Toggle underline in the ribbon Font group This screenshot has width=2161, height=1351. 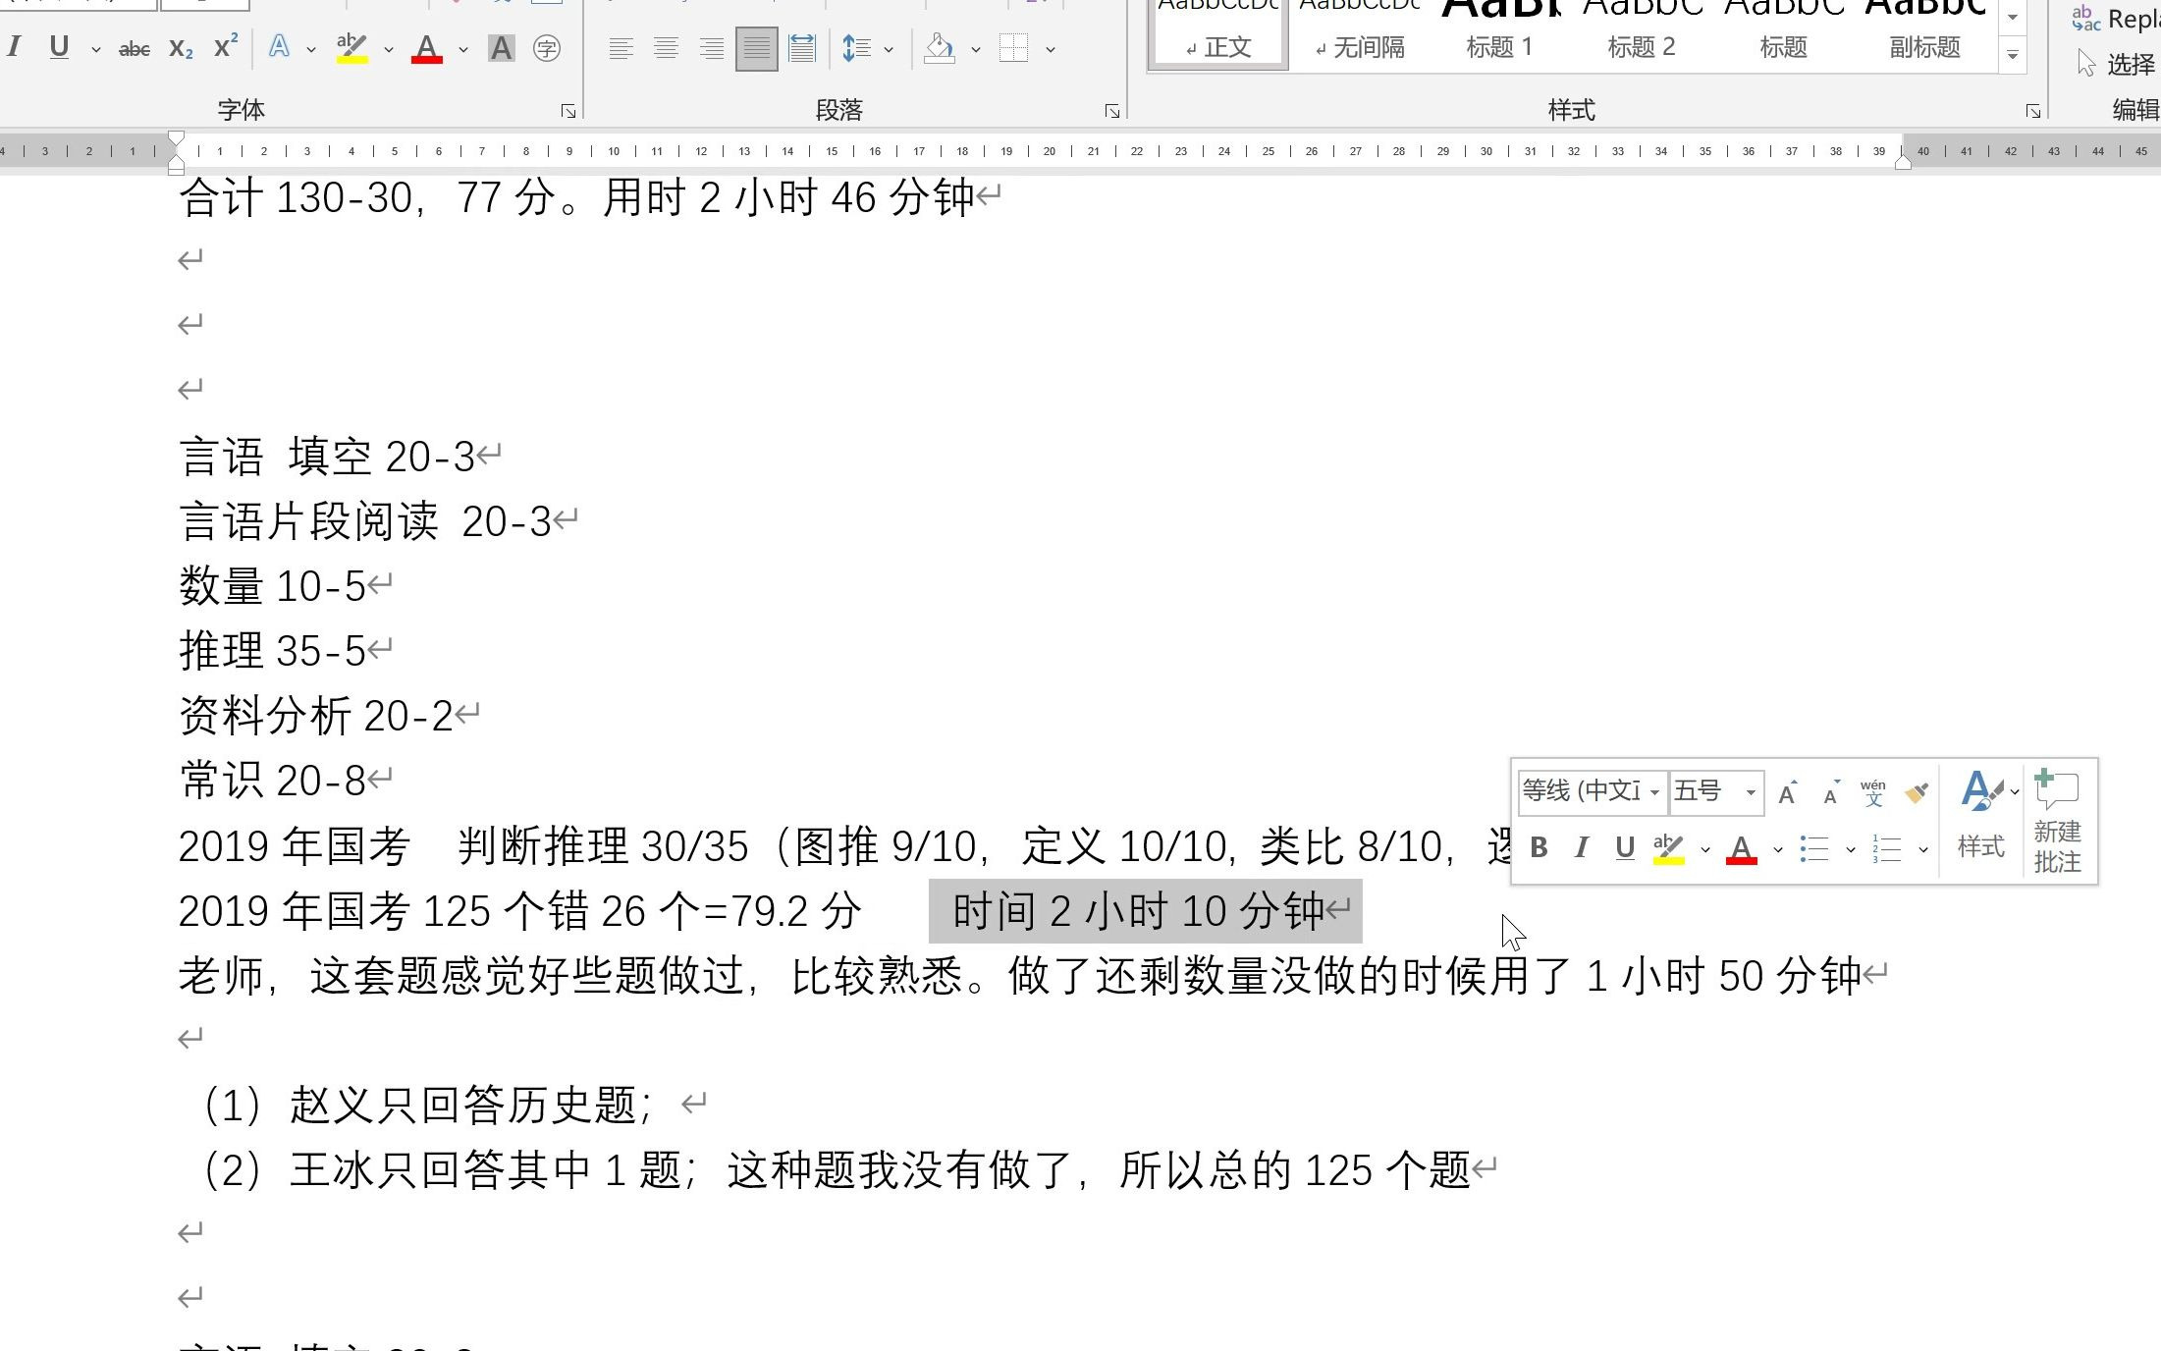click(x=59, y=47)
